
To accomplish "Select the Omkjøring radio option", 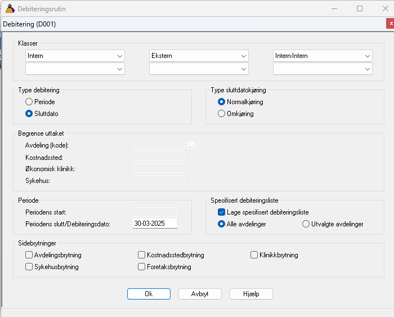I will tap(221, 114).
